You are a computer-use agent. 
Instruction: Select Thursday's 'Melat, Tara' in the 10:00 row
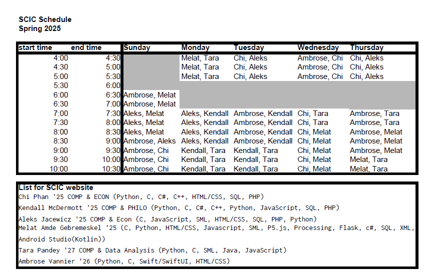click(x=368, y=169)
